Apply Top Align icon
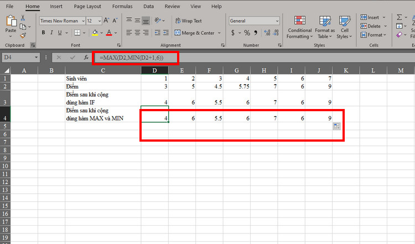 click(129, 20)
